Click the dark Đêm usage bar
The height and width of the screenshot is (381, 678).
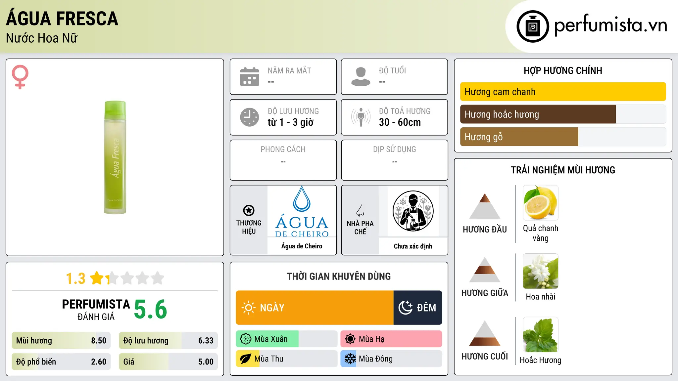[x=418, y=308]
